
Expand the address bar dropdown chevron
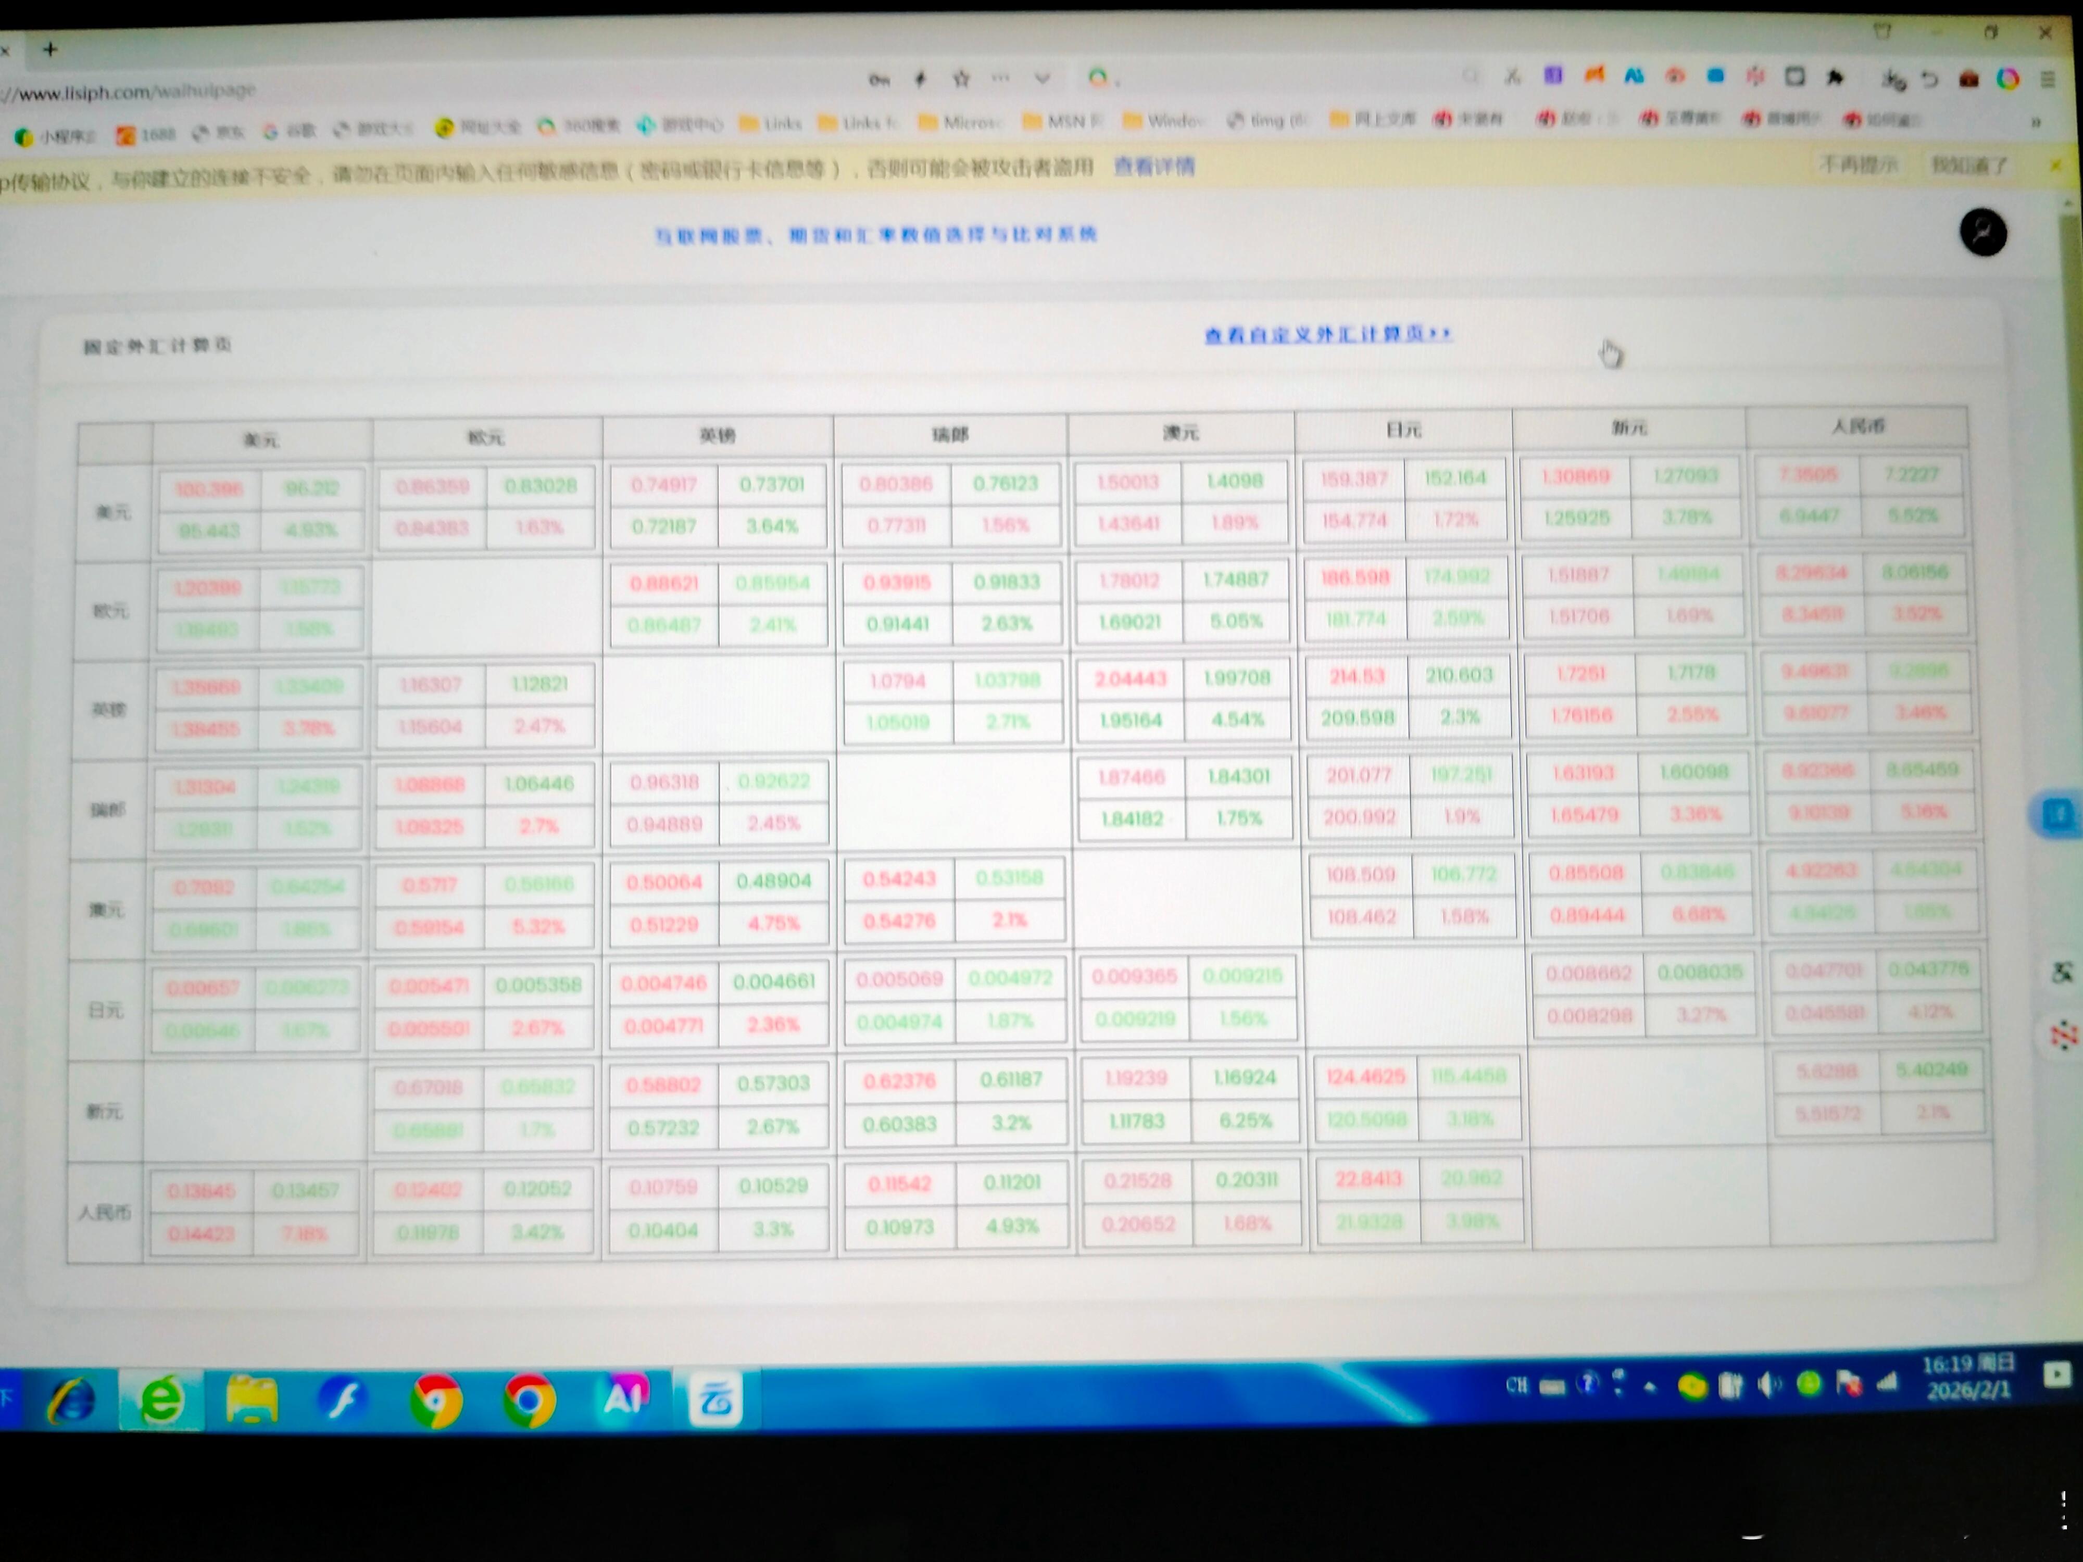[1041, 79]
